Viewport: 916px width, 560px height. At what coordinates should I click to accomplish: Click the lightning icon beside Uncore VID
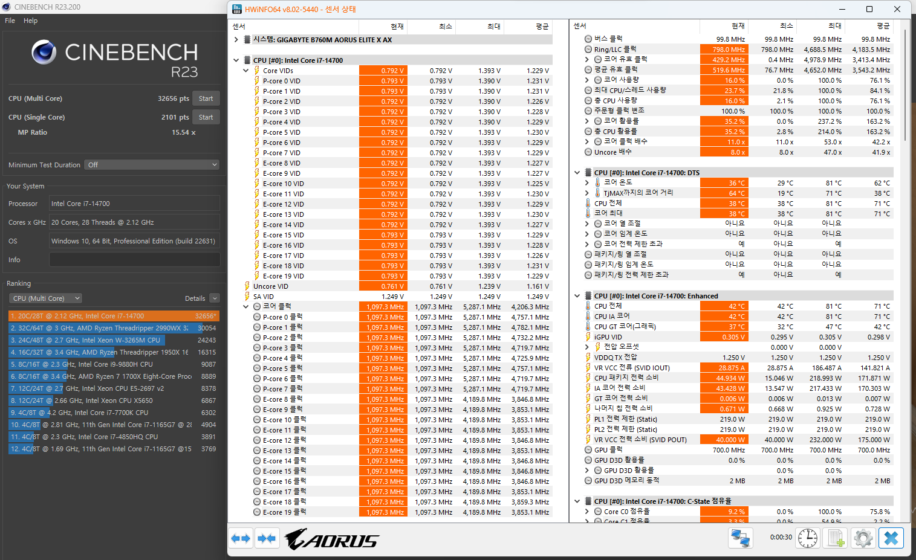247,286
